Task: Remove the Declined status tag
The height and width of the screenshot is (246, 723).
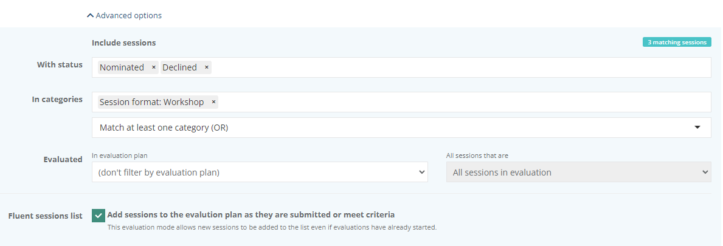Action: click(207, 67)
